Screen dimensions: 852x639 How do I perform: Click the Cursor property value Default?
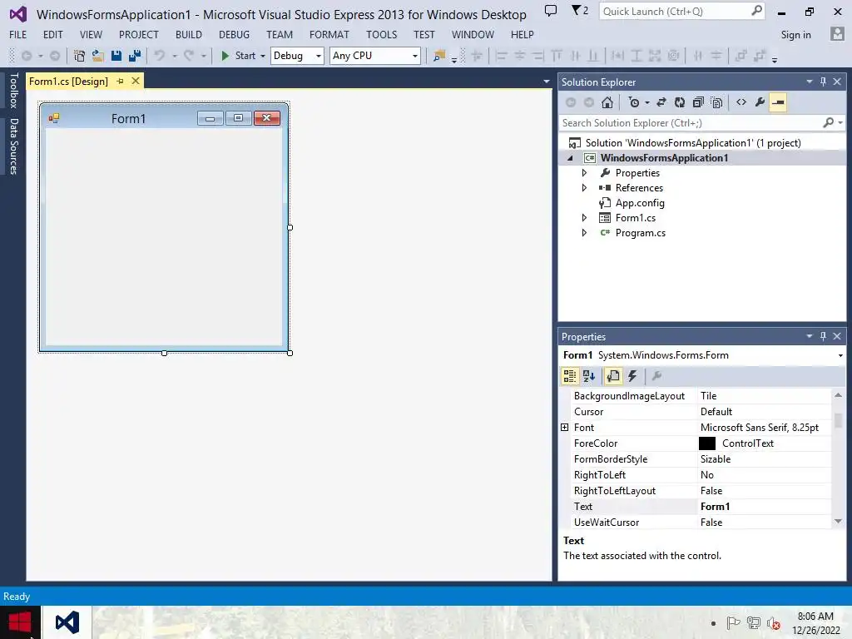tap(764, 412)
